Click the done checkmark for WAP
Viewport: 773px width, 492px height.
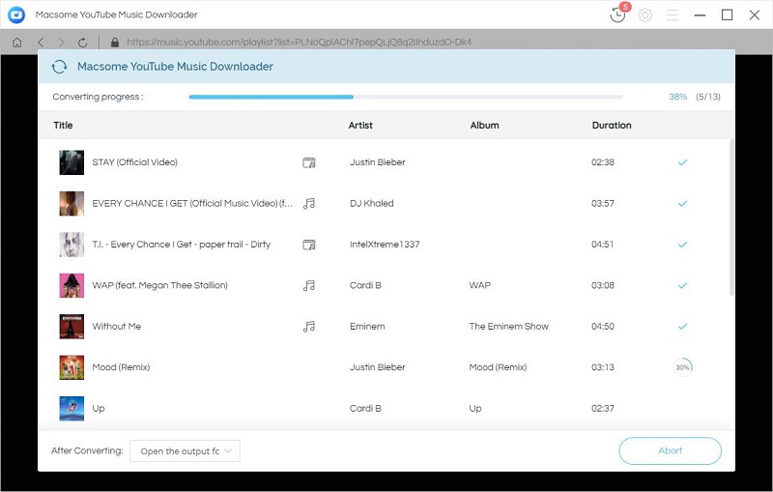[x=682, y=285]
